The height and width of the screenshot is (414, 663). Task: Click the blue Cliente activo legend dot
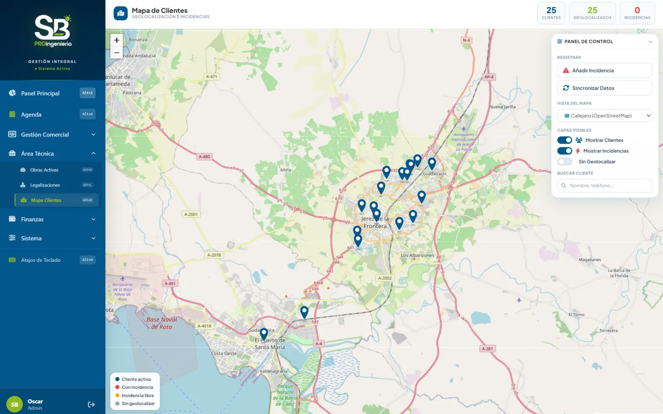[x=117, y=379]
